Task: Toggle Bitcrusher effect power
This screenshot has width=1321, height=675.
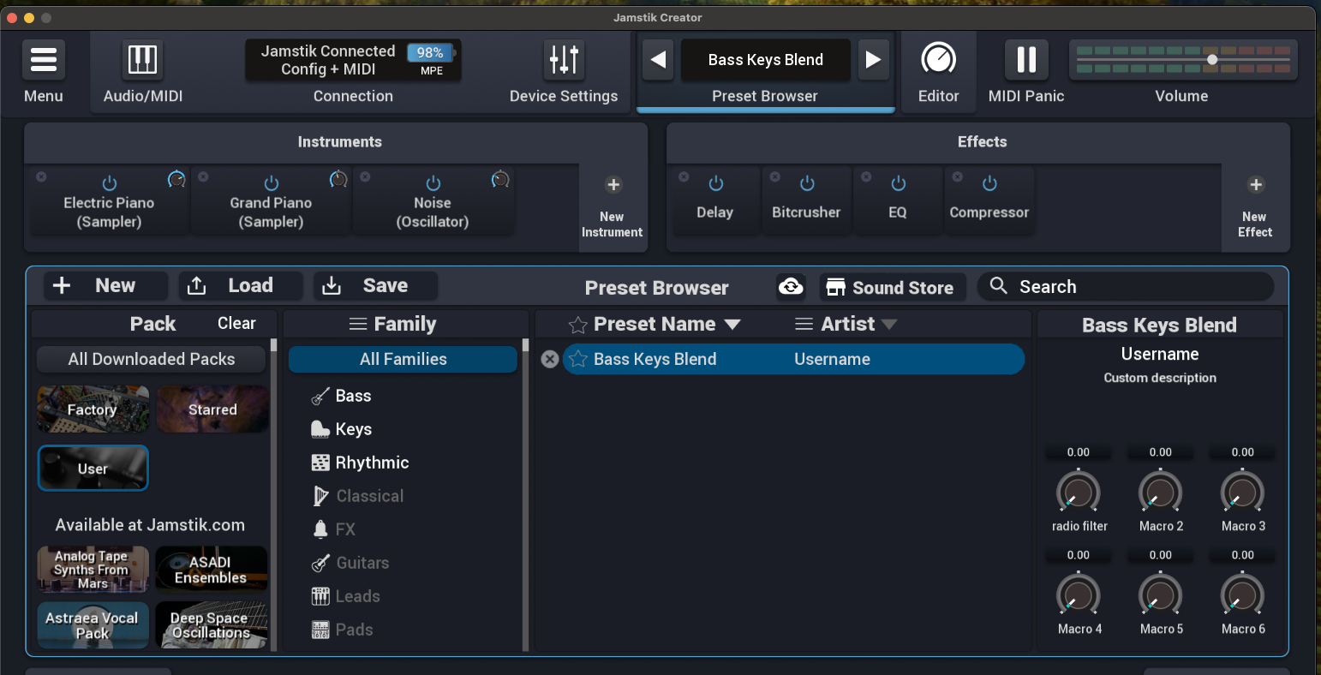Action: coord(807,183)
